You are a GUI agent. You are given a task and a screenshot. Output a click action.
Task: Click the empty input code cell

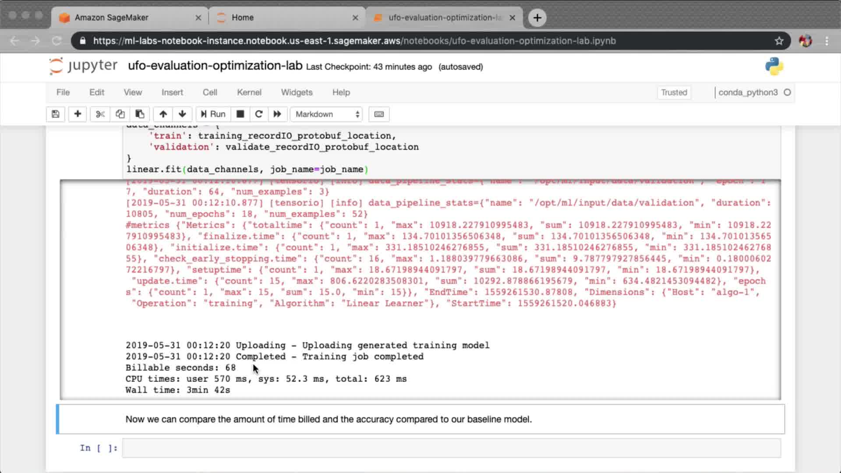pyautogui.click(x=451, y=448)
